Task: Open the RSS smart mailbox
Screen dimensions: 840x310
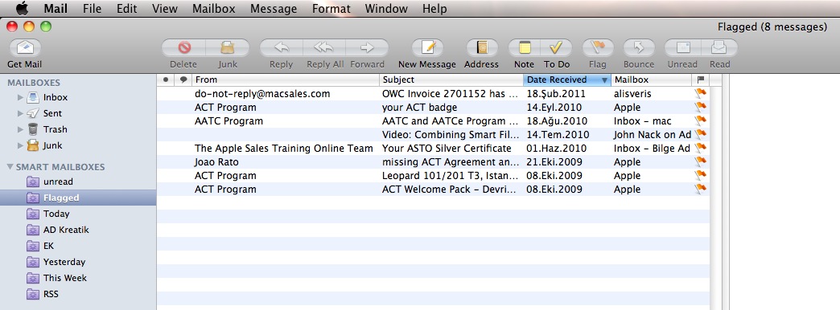Action: coord(51,294)
